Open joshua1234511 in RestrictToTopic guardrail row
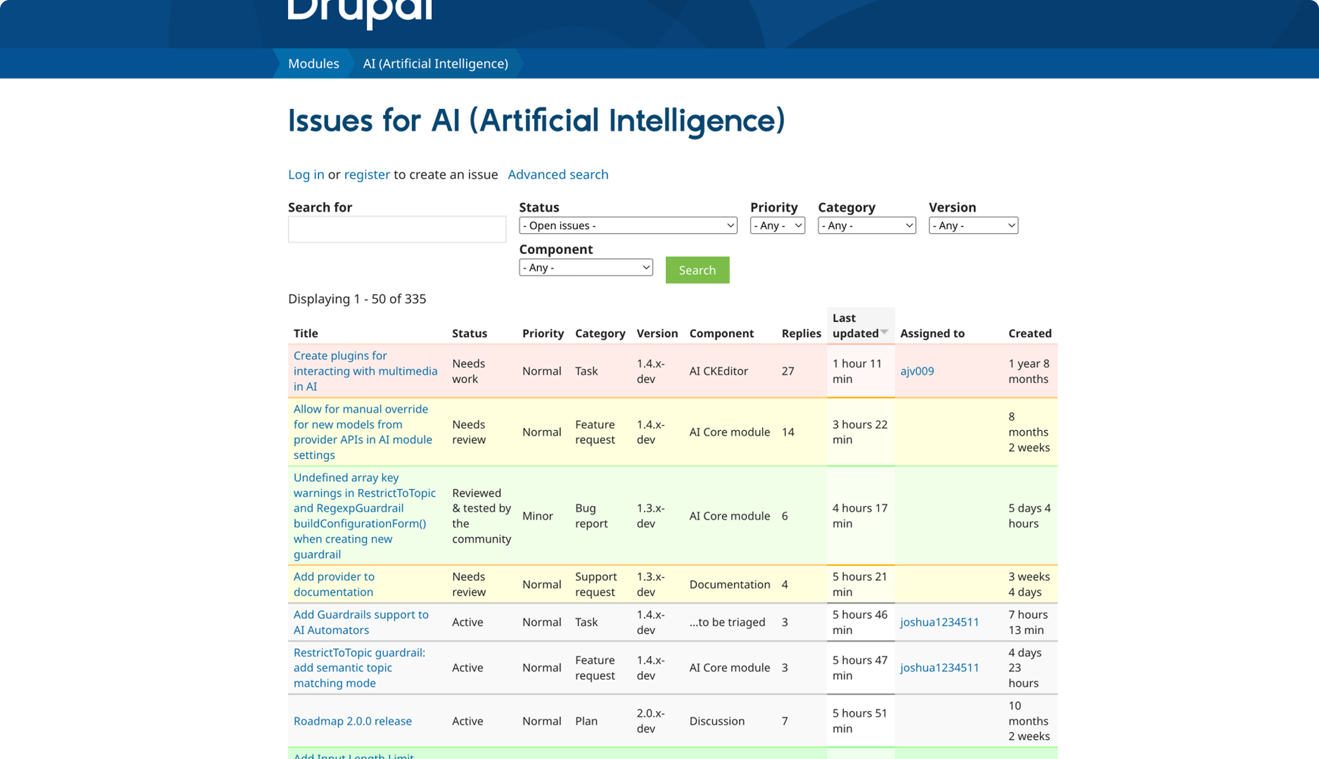This screenshot has width=1319, height=759. (x=939, y=667)
